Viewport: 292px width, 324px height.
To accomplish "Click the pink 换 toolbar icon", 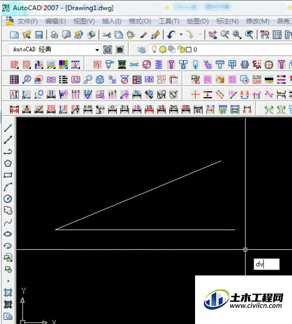I will tap(207, 80).
